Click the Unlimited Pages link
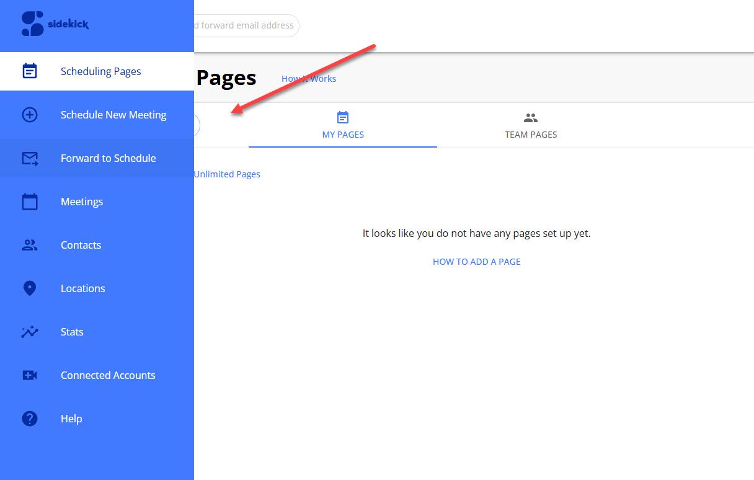The height and width of the screenshot is (480, 754). (x=227, y=174)
